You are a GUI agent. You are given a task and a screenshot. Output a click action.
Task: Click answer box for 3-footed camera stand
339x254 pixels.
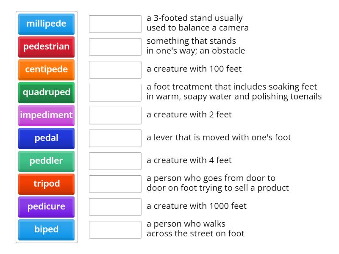pos(115,24)
